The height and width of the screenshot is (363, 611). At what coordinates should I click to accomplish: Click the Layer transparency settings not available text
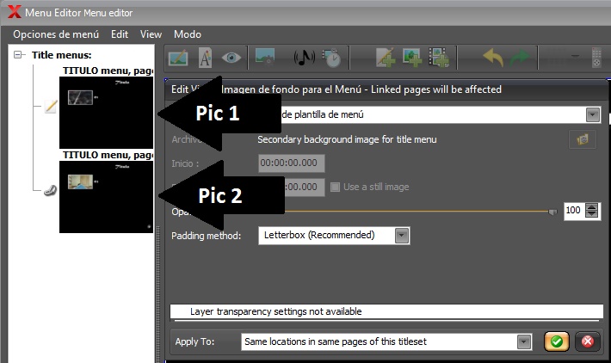[276, 311]
